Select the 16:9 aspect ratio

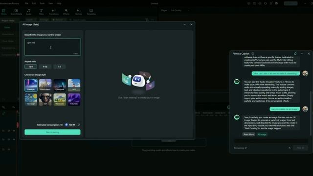(x=31, y=66)
